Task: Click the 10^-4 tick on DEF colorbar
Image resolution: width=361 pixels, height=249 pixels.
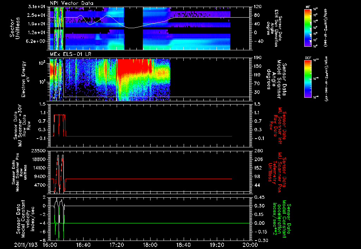Action: [316, 60]
